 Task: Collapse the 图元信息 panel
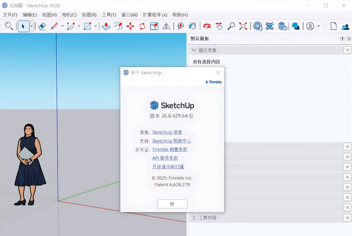[194, 50]
